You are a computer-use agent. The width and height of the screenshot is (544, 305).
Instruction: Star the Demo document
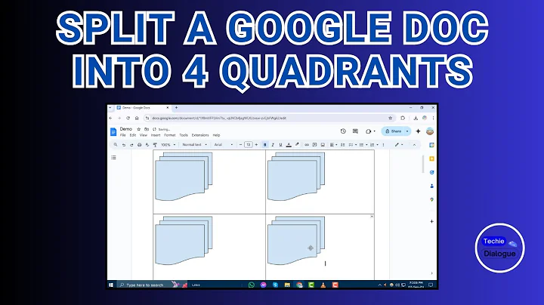(x=139, y=129)
